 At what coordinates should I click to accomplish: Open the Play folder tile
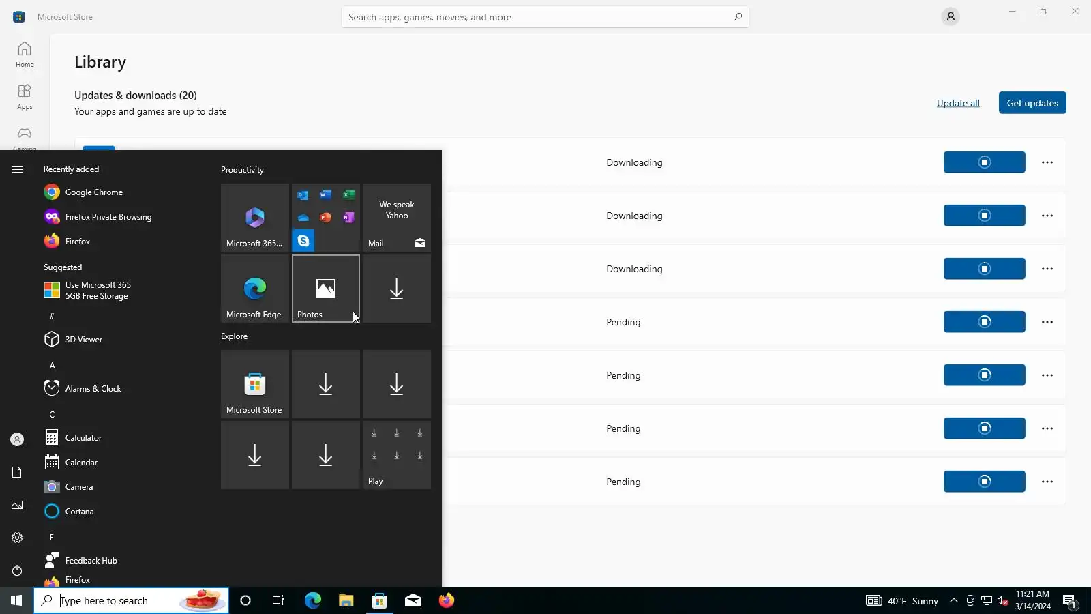pos(397,455)
